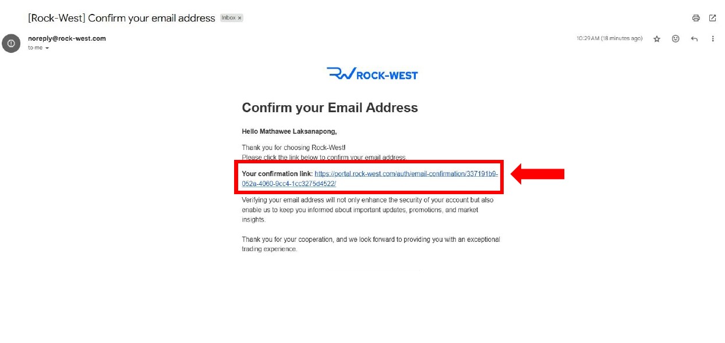This screenshot has width=725, height=343.
Task: Click the email subject line
Action: (x=122, y=18)
